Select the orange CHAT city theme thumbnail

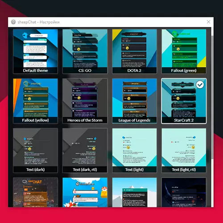[x=35, y=192]
